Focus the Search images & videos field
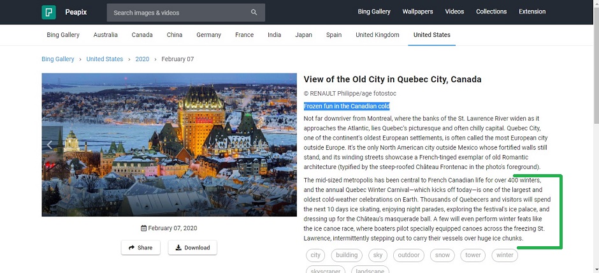The image size is (599, 273). (x=185, y=13)
